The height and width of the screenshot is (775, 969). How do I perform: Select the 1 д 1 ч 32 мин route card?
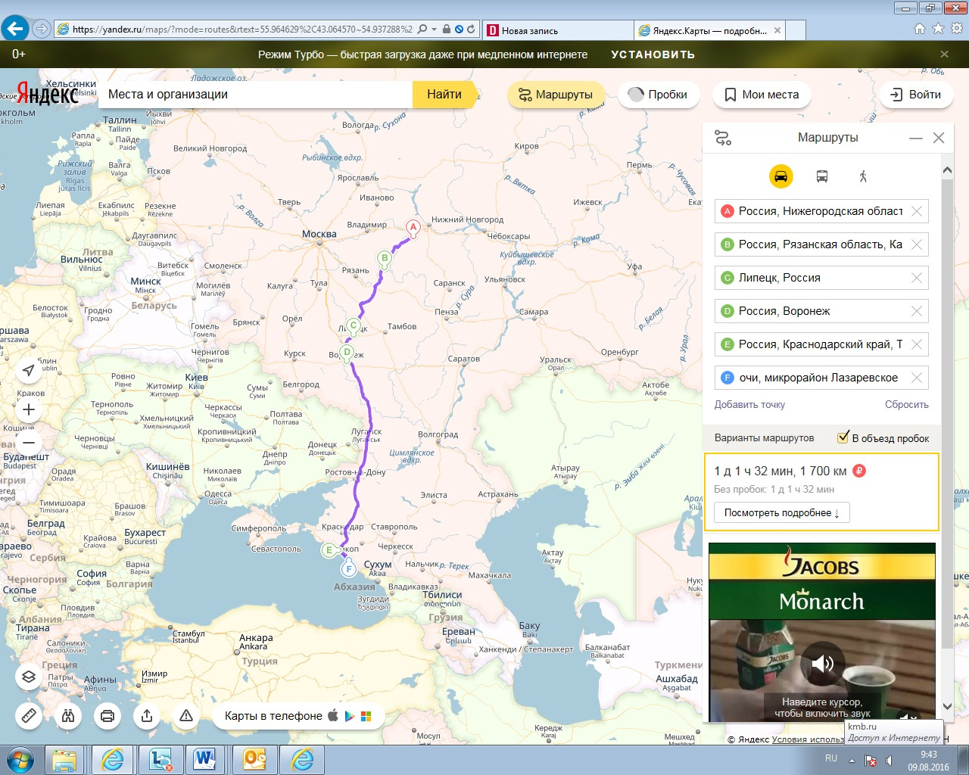tap(821, 492)
